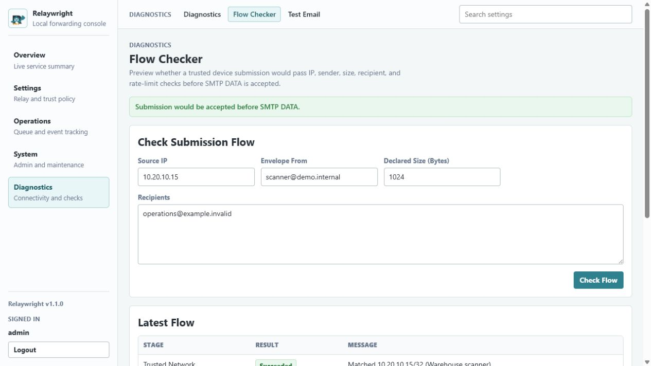651x366 pixels.
Task: Open the Settings sidebar section
Action: coord(59,93)
